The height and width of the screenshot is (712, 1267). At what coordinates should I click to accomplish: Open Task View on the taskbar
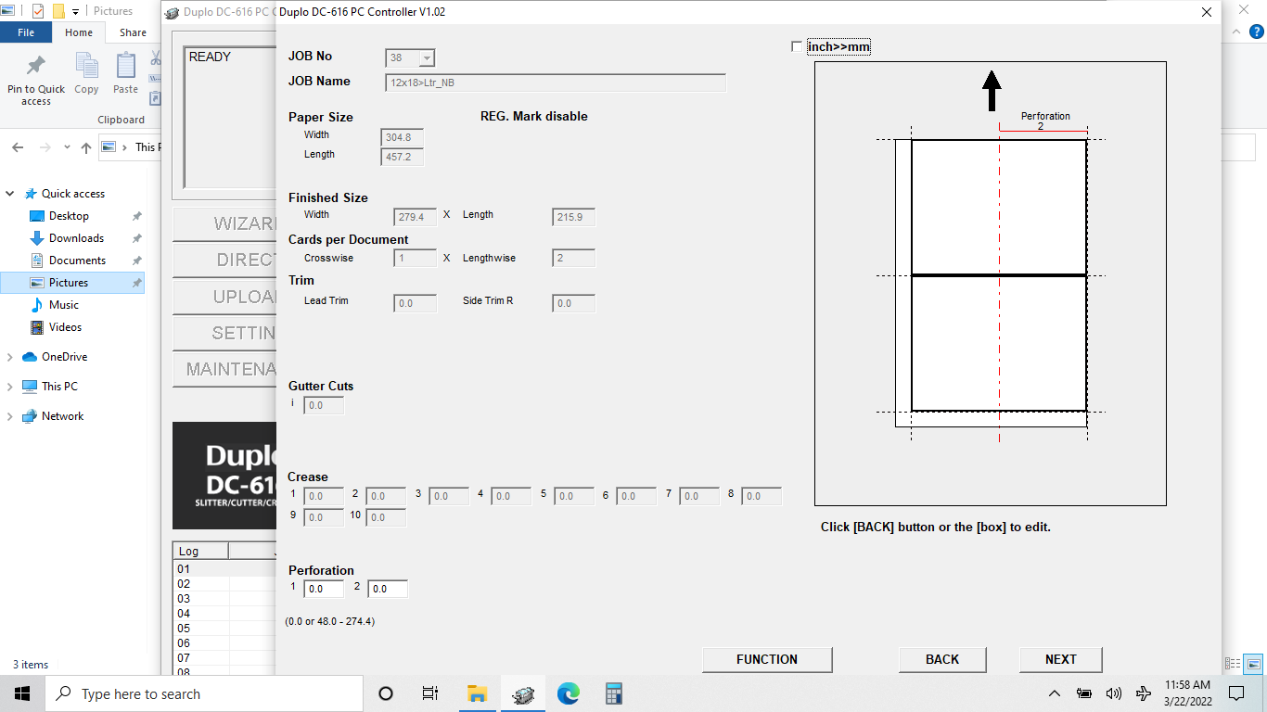[430, 693]
